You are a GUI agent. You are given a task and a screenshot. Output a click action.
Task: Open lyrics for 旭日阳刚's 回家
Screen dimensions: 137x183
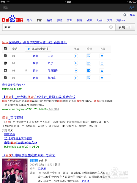89,71
